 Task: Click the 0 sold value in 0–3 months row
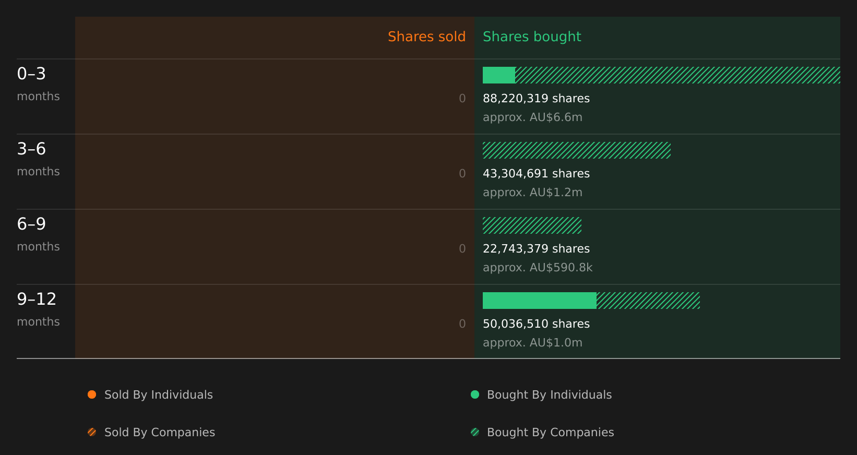tap(462, 99)
